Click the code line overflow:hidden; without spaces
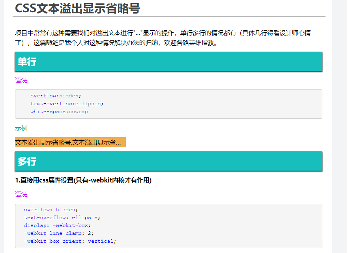Image resolution: width=348 pixels, height=253 pixels. pyautogui.click(x=56, y=96)
